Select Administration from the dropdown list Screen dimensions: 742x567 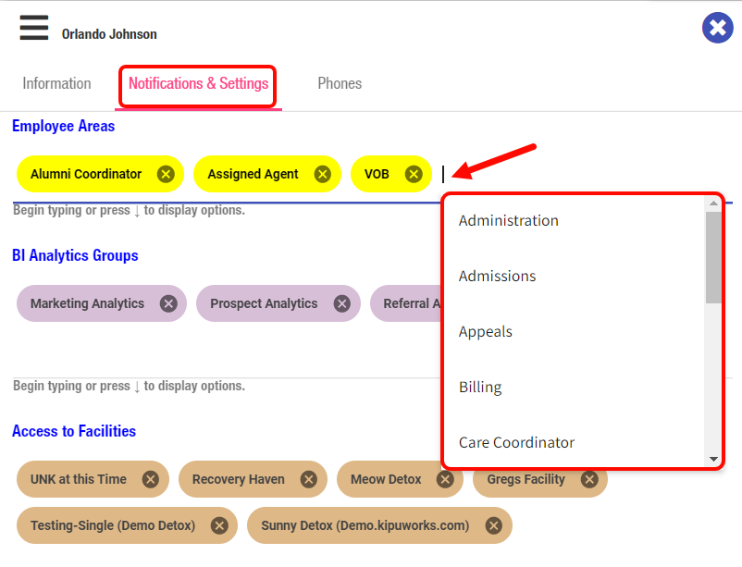click(x=509, y=220)
